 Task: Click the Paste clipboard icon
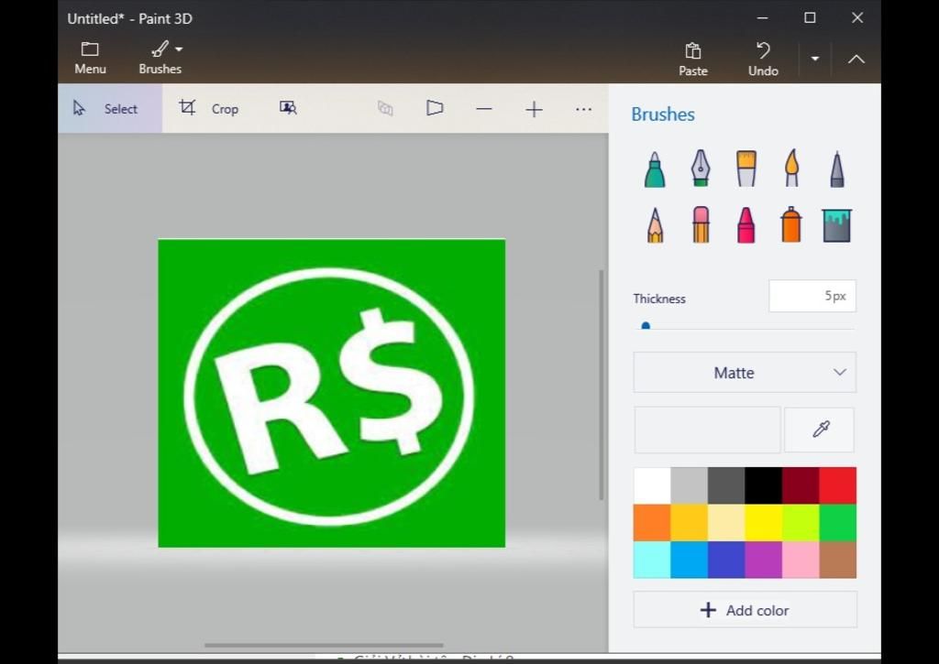point(693,50)
